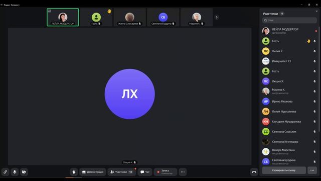Screen dimensions: 321x181
Task: Select the Гость thumbnail with raised hand
Action: 96,17
